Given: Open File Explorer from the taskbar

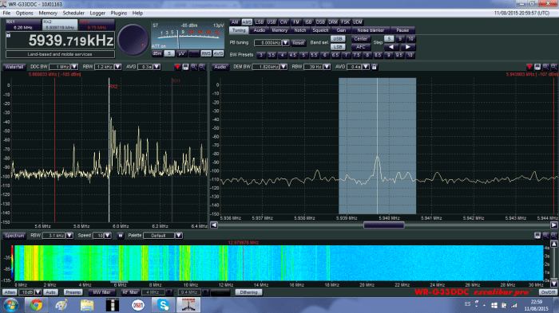Looking at the screenshot, I should tap(87, 305).
